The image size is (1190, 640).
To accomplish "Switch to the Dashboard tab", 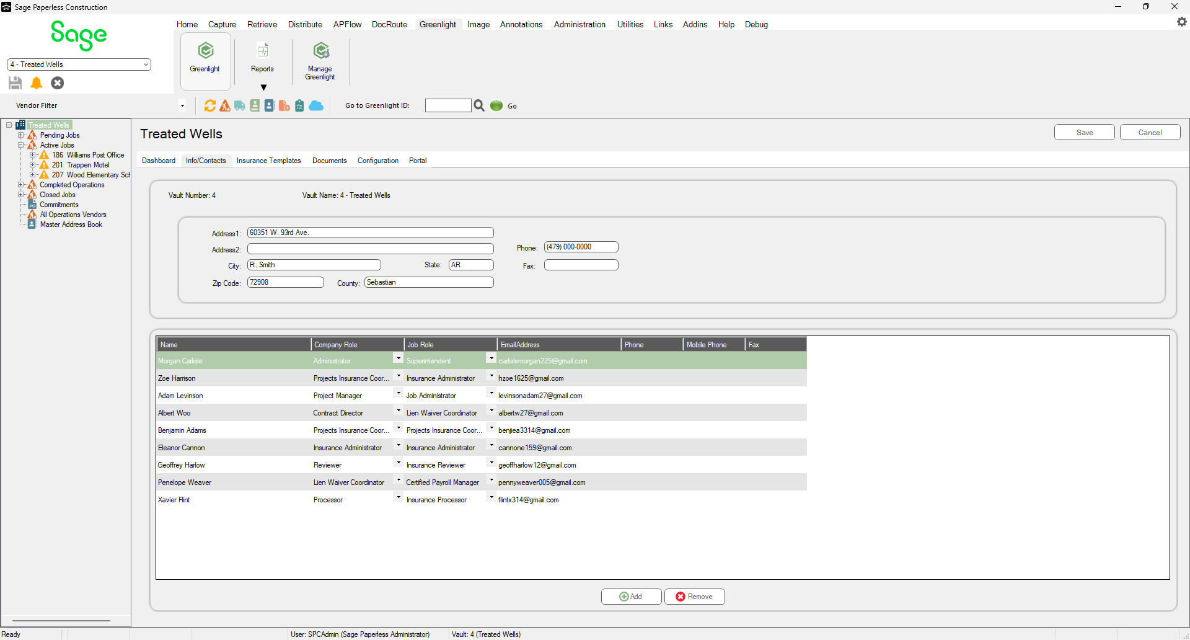I will [159, 161].
